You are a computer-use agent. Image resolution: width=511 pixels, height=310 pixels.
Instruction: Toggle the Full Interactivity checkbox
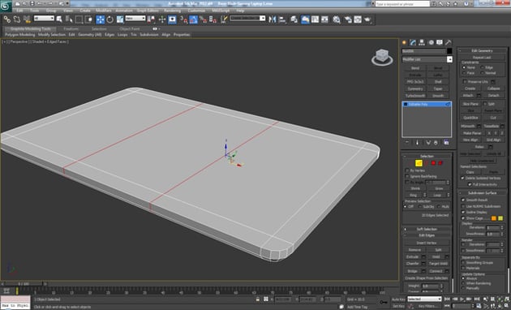click(470, 184)
